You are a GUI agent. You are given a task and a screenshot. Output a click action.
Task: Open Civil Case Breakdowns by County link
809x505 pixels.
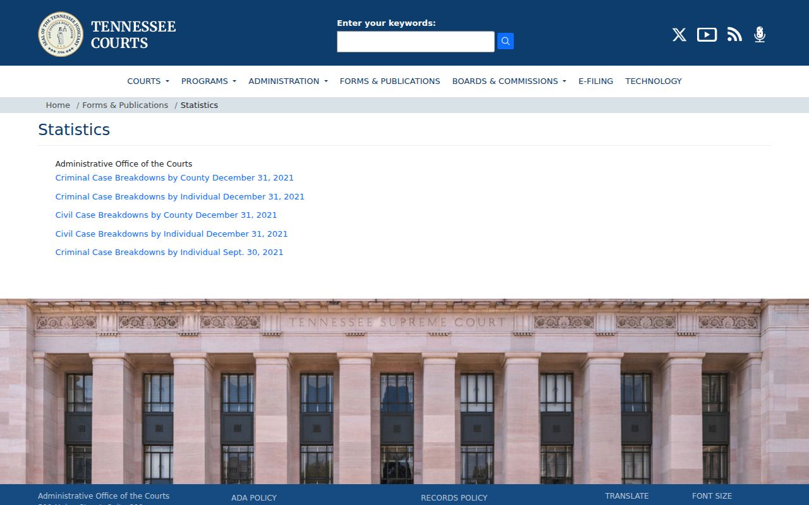(166, 215)
